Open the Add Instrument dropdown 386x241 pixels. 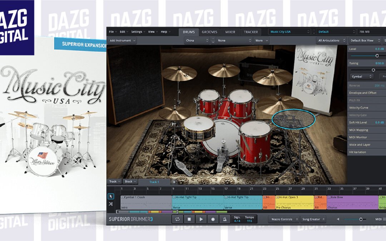(x=122, y=41)
